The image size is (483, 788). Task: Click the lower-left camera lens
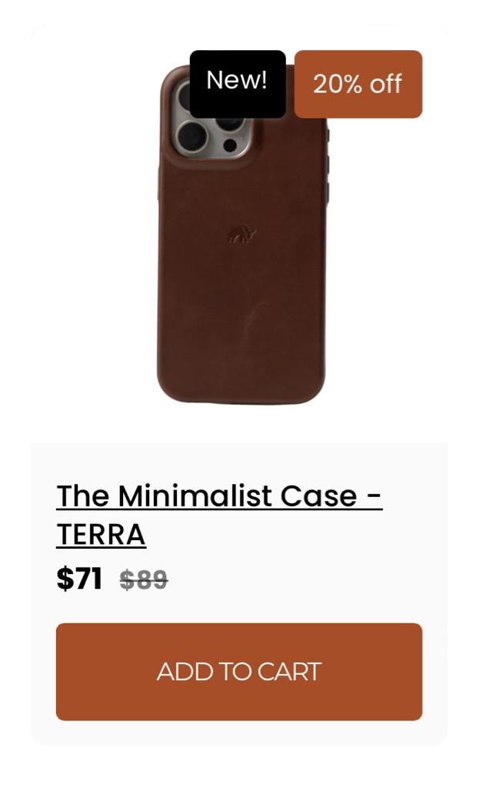pos(192,135)
